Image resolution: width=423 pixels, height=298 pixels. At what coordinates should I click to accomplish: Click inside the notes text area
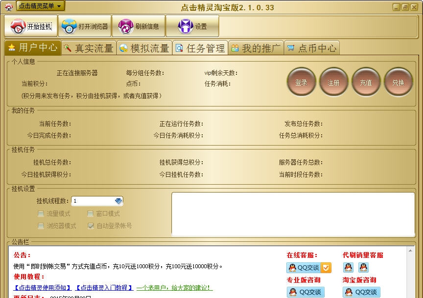[x=294, y=215]
